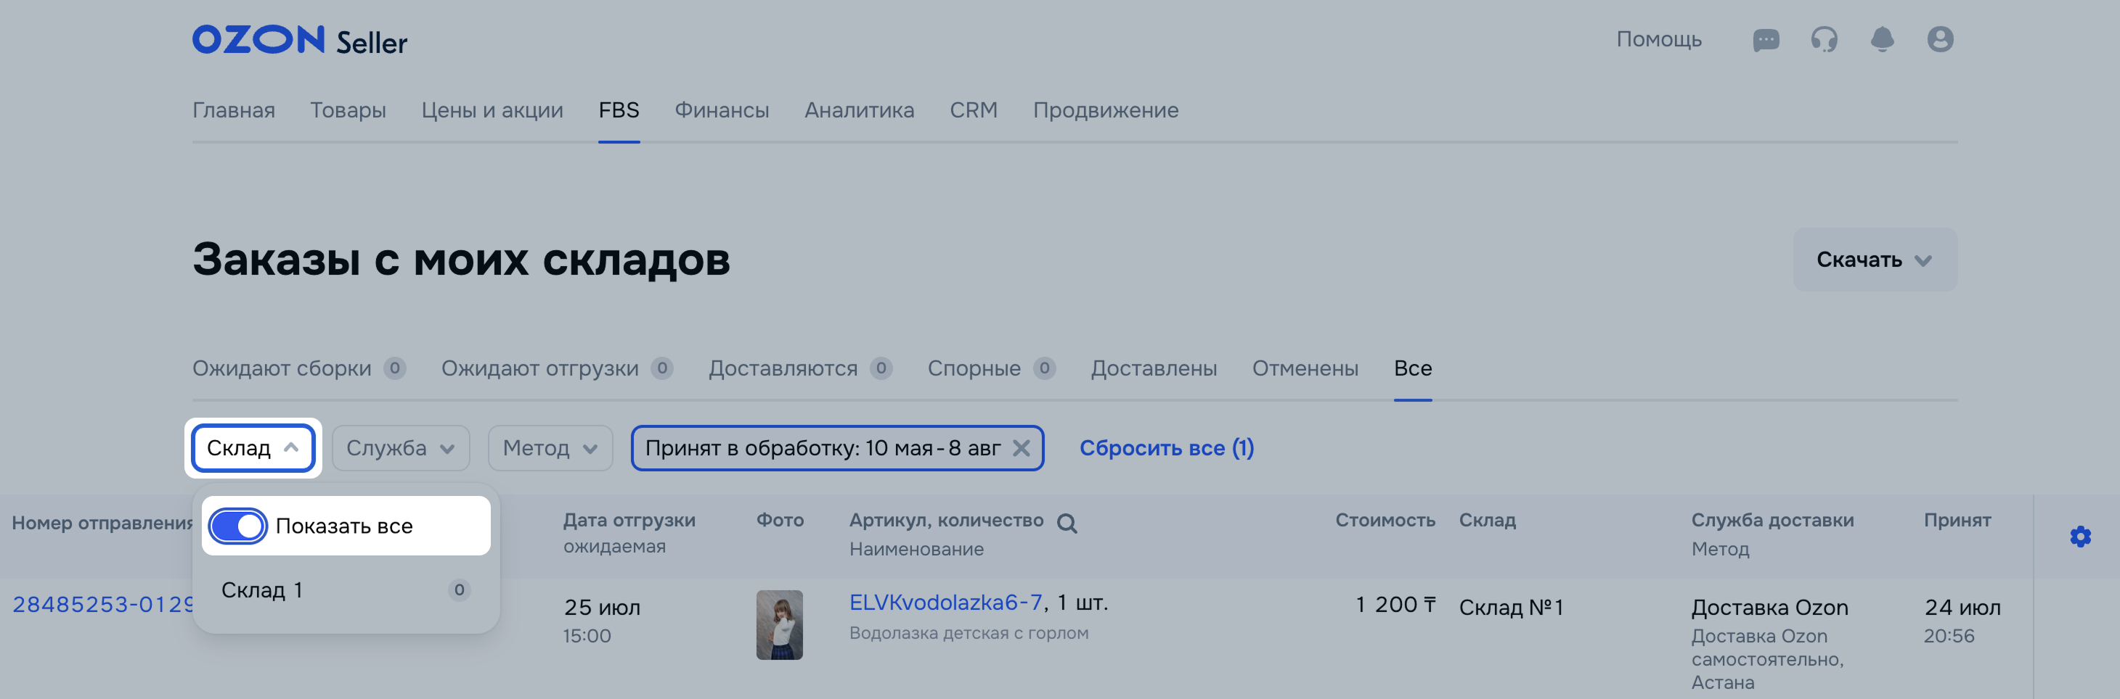Click the OZON Seller logo
Viewport: 2120px width, 699px height.
pyautogui.click(x=300, y=41)
